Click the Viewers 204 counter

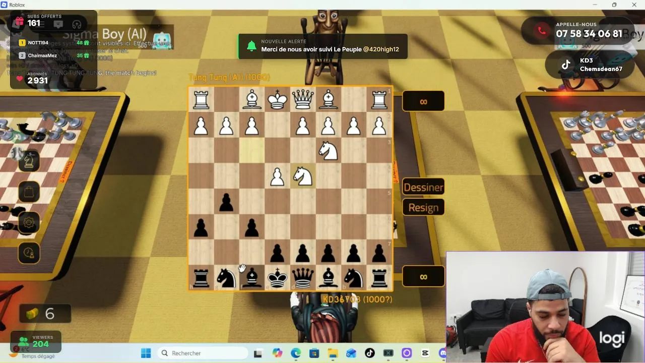coord(36,341)
